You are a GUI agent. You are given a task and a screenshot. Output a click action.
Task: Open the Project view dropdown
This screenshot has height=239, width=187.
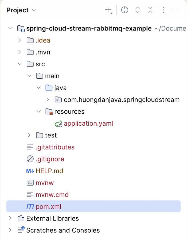coord(34,10)
